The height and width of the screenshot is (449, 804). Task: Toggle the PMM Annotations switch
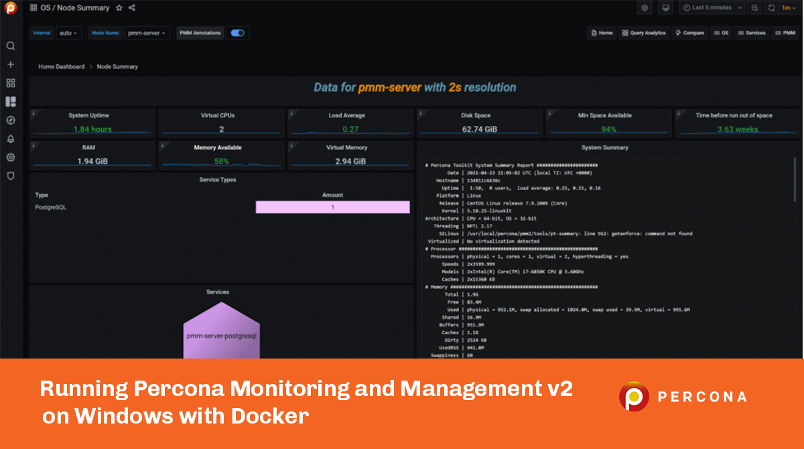[x=237, y=33]
